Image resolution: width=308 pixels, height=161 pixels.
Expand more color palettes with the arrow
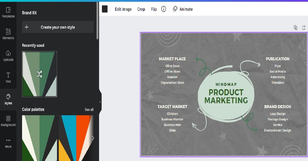tap(93, 138)
